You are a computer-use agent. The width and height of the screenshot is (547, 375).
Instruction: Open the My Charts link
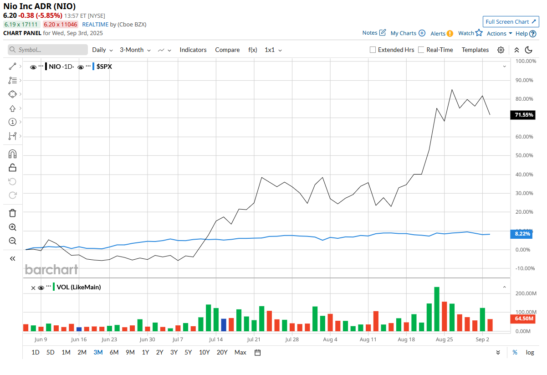404,33
